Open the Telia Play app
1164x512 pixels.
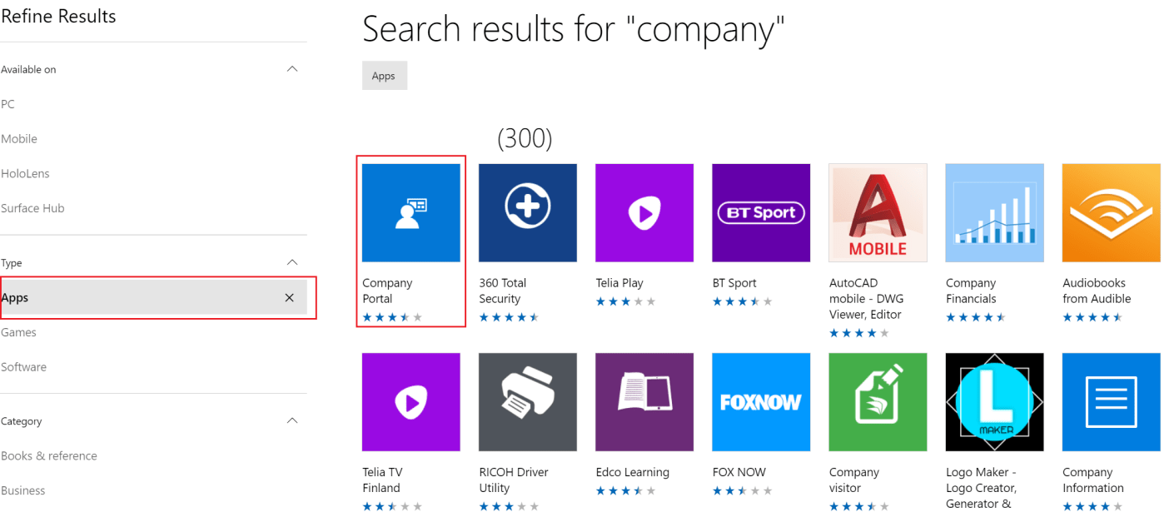644,212
